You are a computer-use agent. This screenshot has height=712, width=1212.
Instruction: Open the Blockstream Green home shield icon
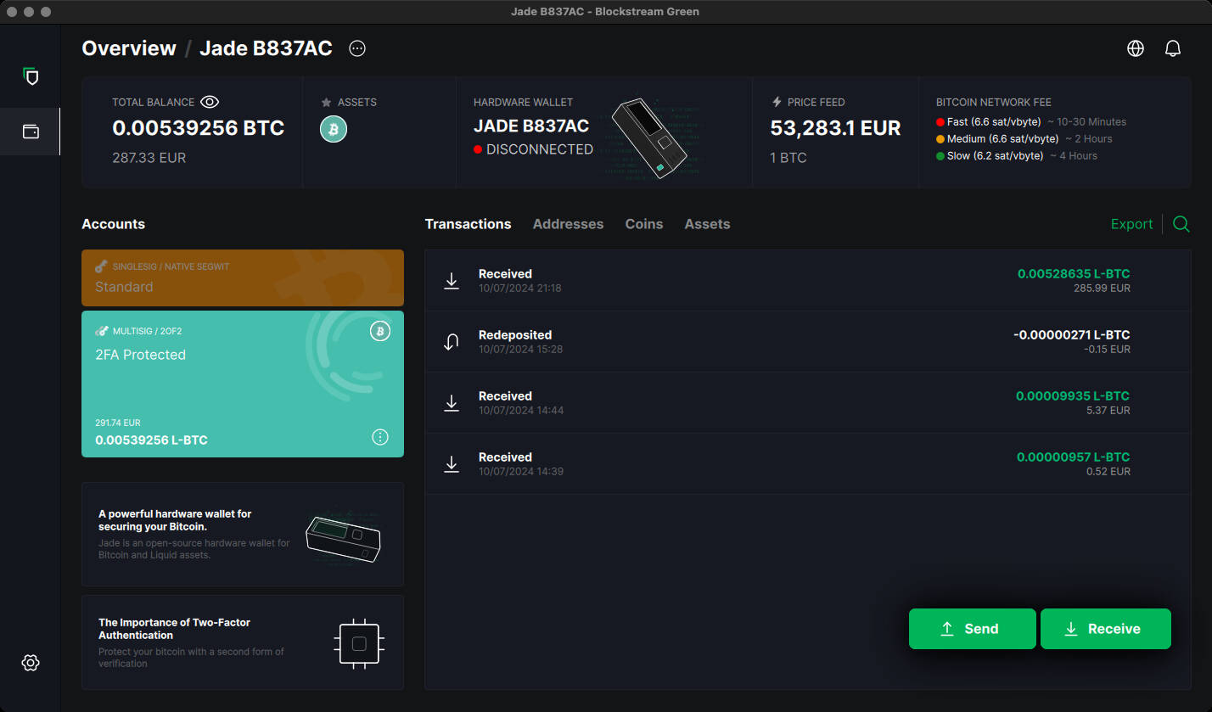(x=31, y=77)
